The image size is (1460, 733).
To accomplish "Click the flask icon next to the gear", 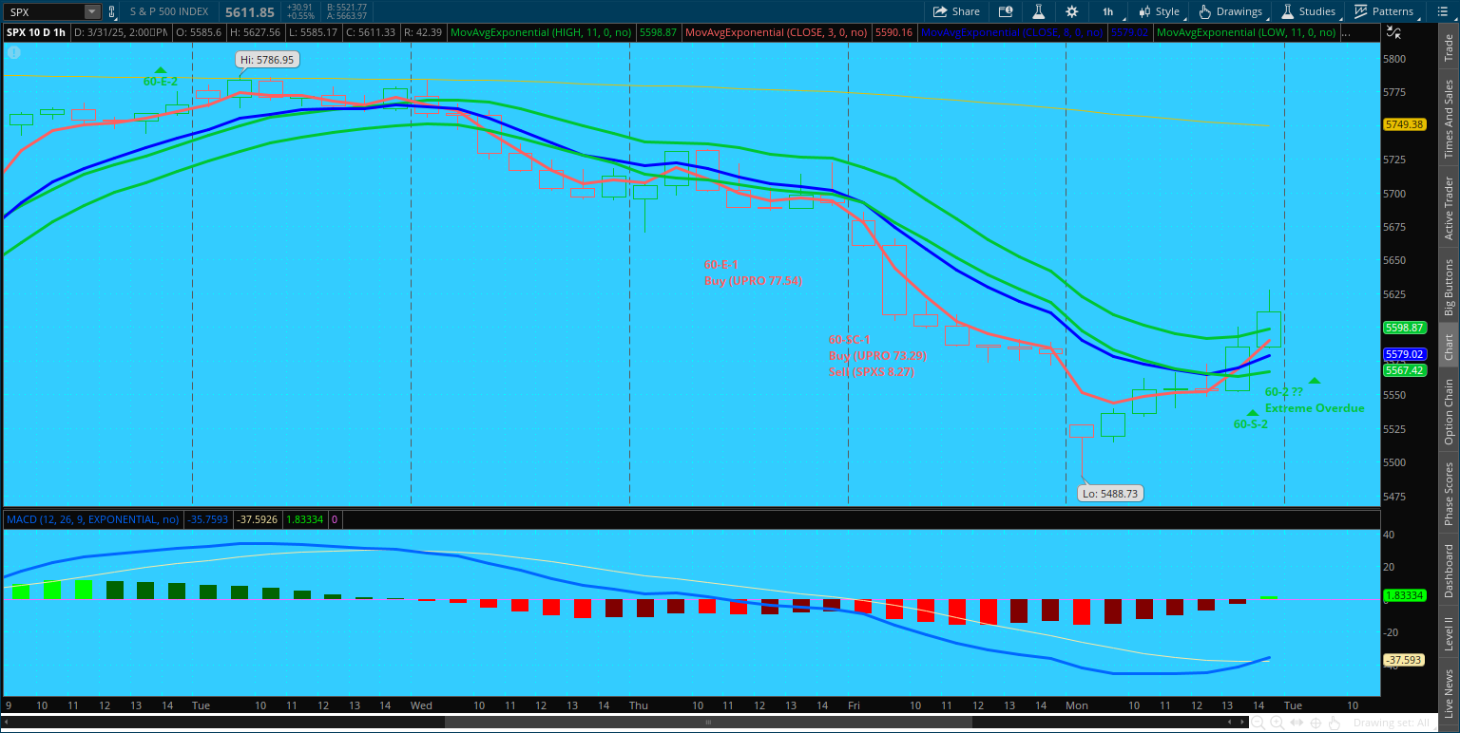I will (x=1039, y=11).
